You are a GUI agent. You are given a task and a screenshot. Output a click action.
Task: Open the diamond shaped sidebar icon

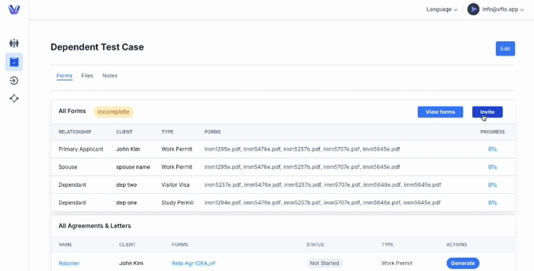click(x=14, y=98)
